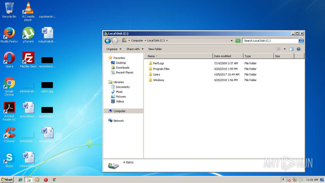The image size is (325, 183).
Task: Open the Share with dropdown menu
Action: click(x=135, y=49)
